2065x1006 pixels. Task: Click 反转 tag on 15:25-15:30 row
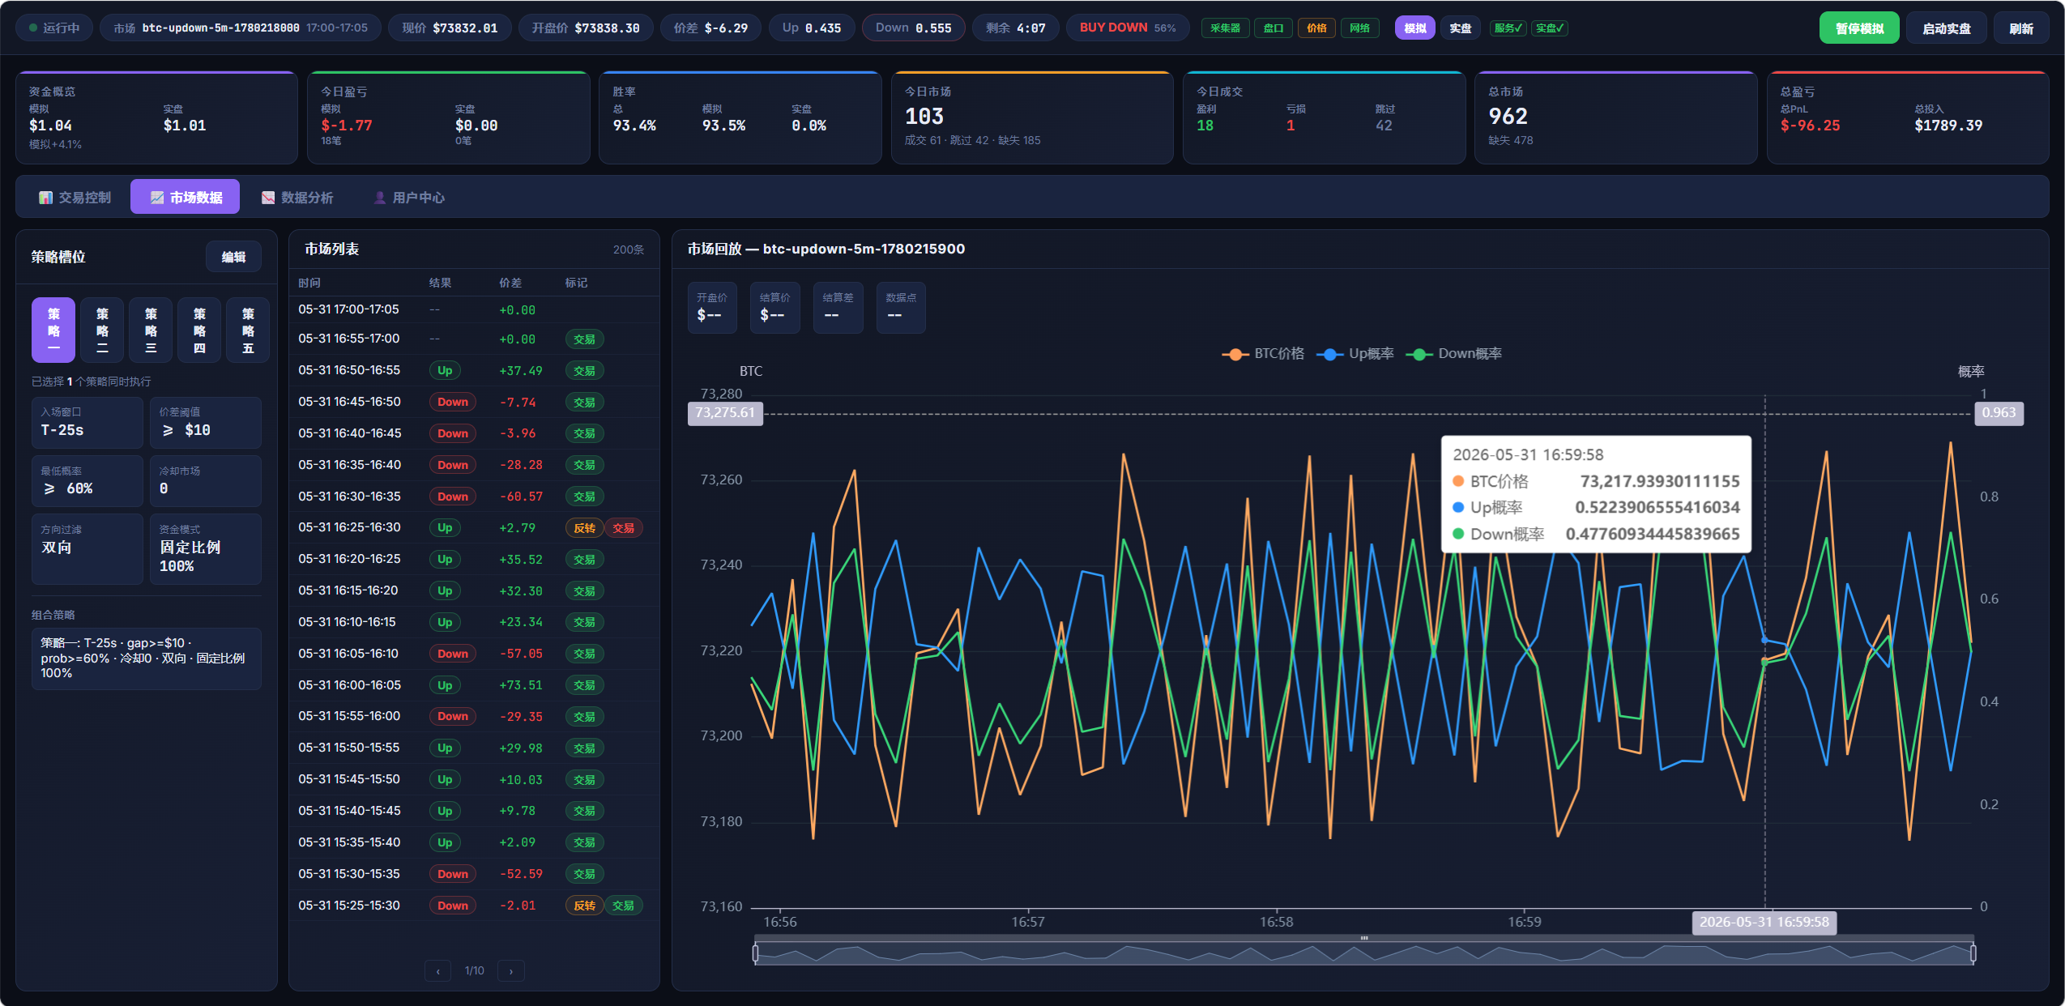tap(584, 906)
